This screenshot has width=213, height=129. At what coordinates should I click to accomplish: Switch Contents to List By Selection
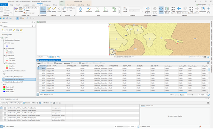[x=11, y=30]
